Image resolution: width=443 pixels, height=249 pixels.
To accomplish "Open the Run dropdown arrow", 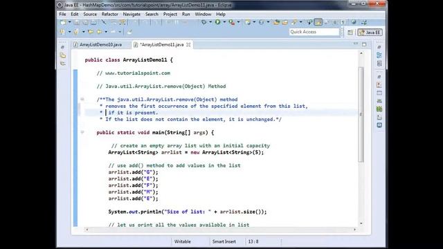I will pyautogui.click(x=224, y=22).
